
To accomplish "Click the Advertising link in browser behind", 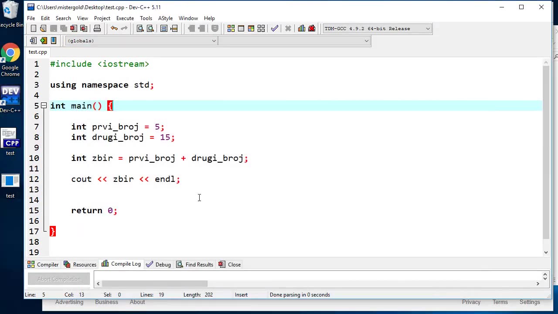I will coord(69,302).
